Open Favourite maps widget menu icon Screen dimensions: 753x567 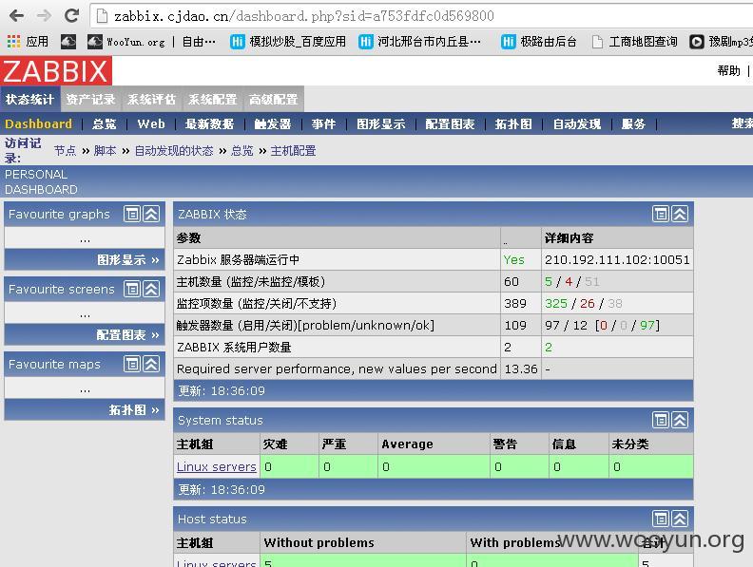(x=132, y=364)
